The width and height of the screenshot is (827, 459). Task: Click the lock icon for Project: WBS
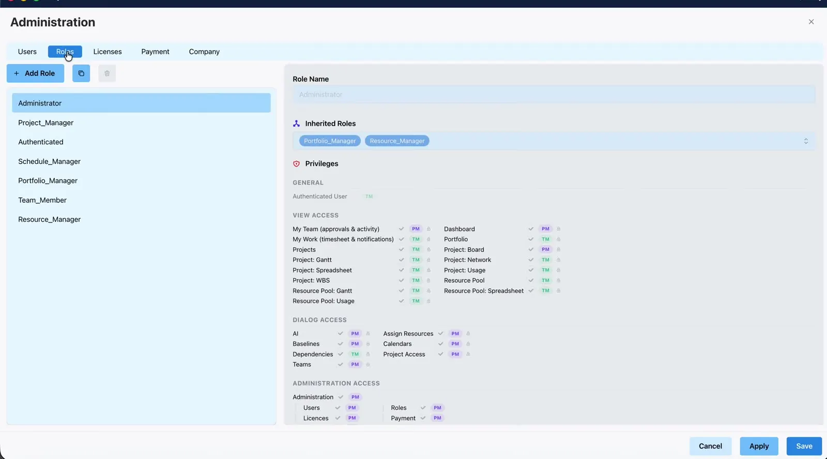point(428,281)
